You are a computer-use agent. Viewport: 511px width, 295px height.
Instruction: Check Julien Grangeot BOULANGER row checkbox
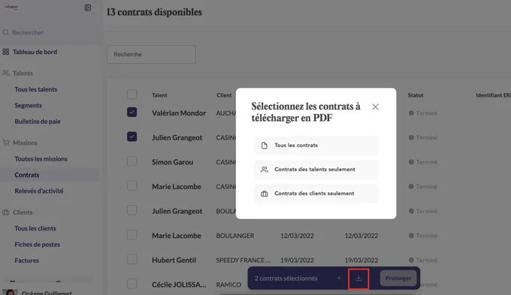point(132,210)
